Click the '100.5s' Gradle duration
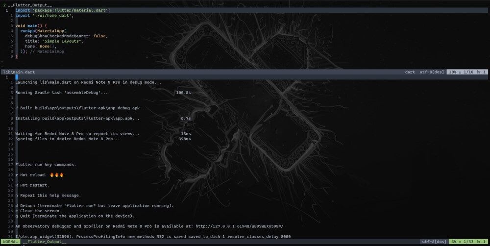Screen dimensions: 490x246 (183, 93)
